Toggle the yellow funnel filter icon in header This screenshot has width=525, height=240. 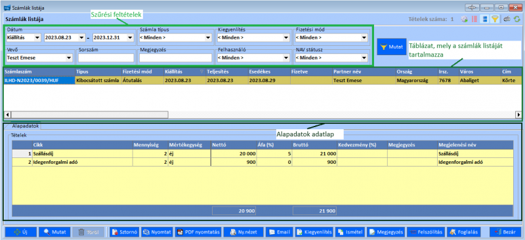click(x=494, y=20)
